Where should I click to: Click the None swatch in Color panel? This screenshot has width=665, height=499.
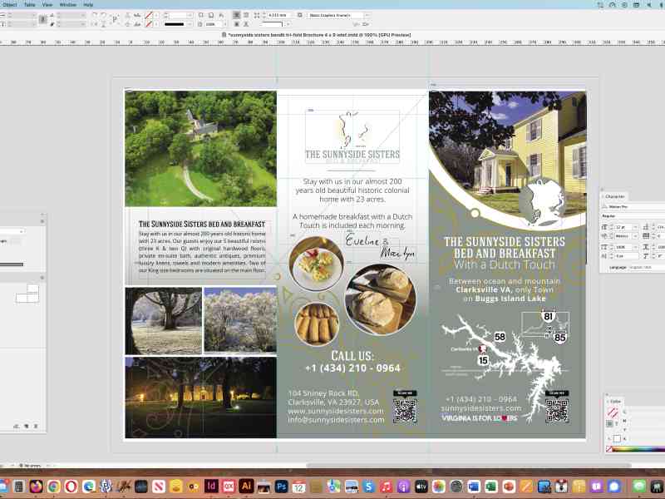(609, 449)
